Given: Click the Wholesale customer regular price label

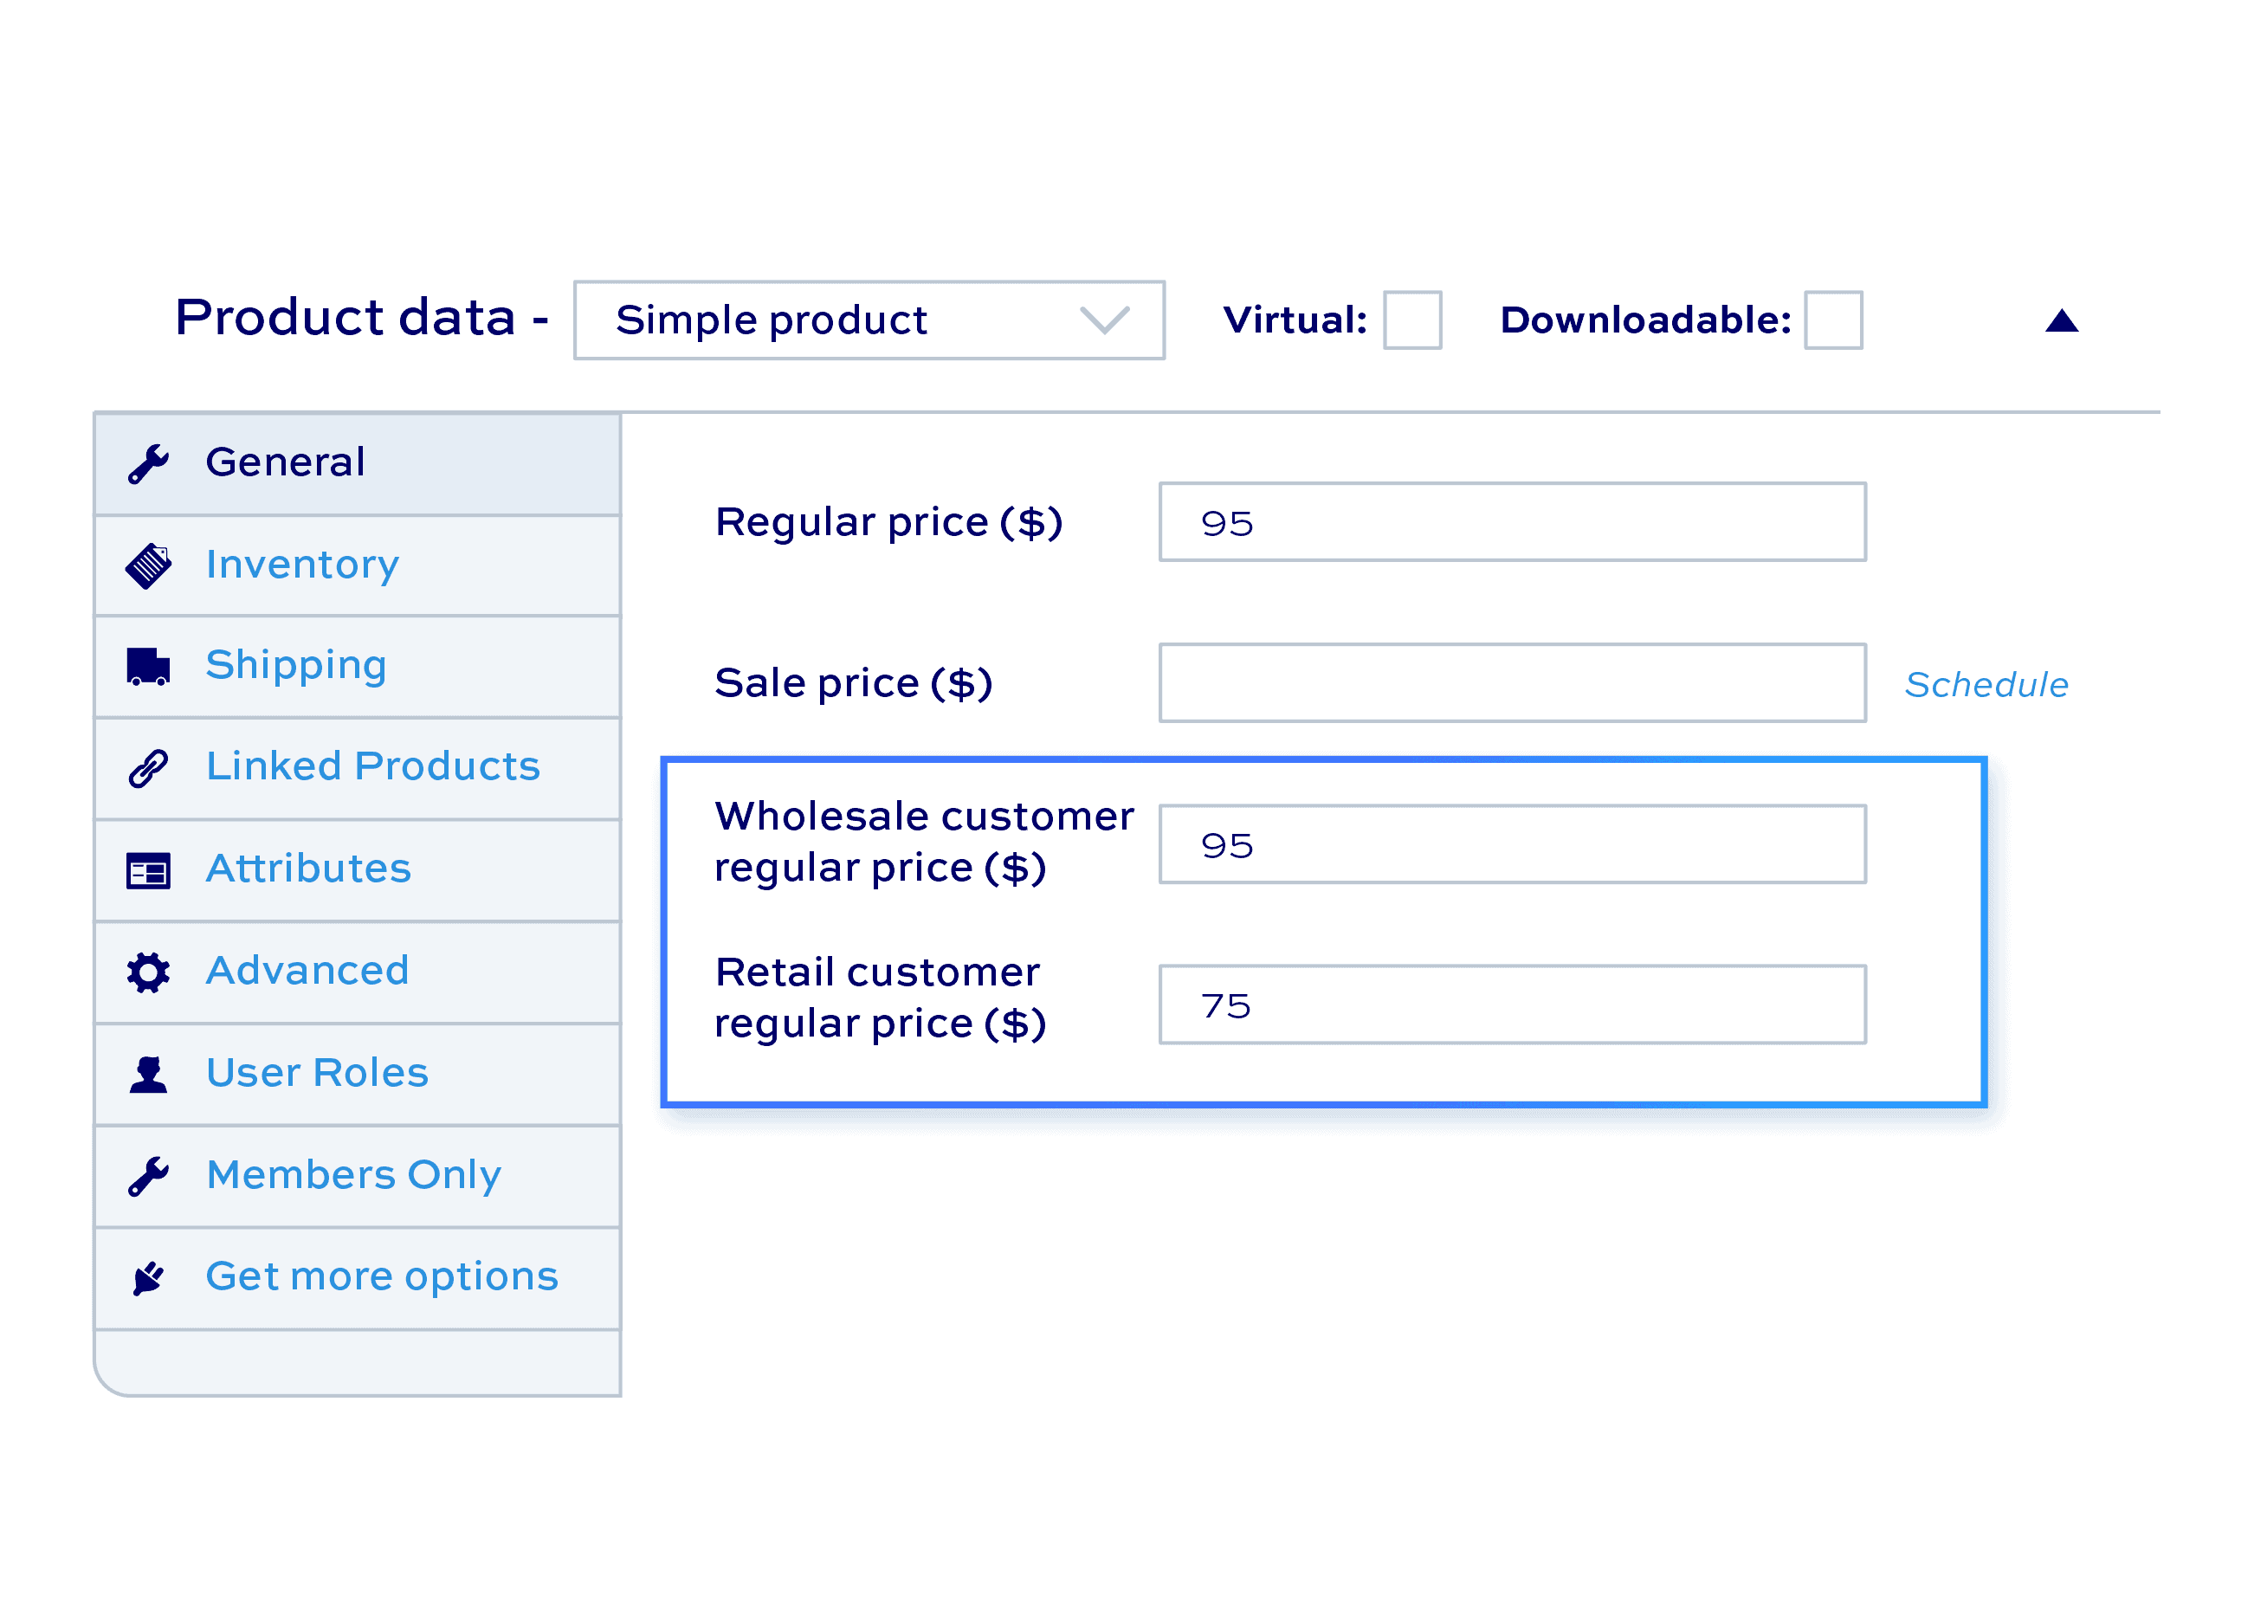Looking at the screenshot, I should [x=924, y=843].
